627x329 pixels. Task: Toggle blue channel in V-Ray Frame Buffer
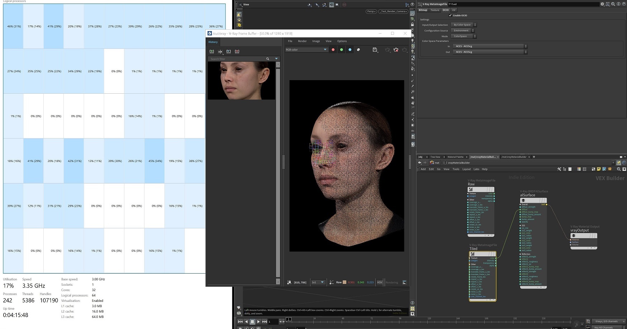coord(350,50)
